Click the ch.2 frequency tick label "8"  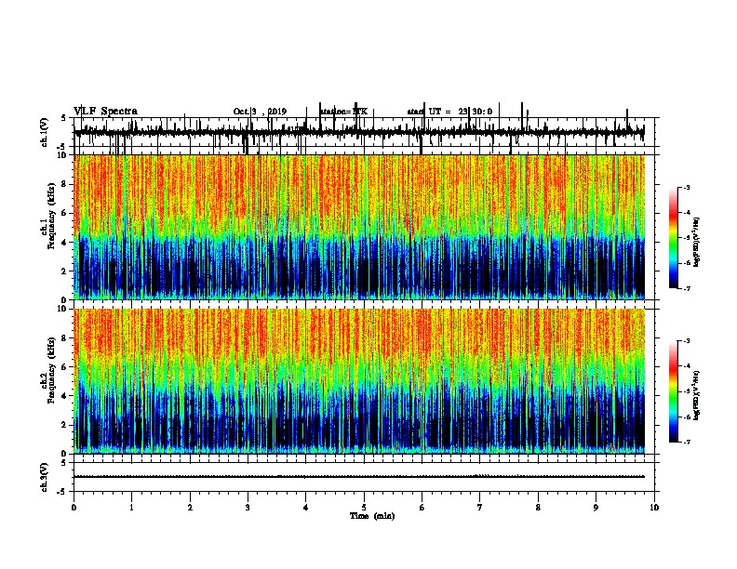coord(64,338)
